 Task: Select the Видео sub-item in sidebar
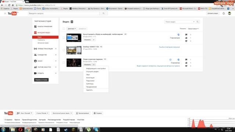tap(45, 37)
